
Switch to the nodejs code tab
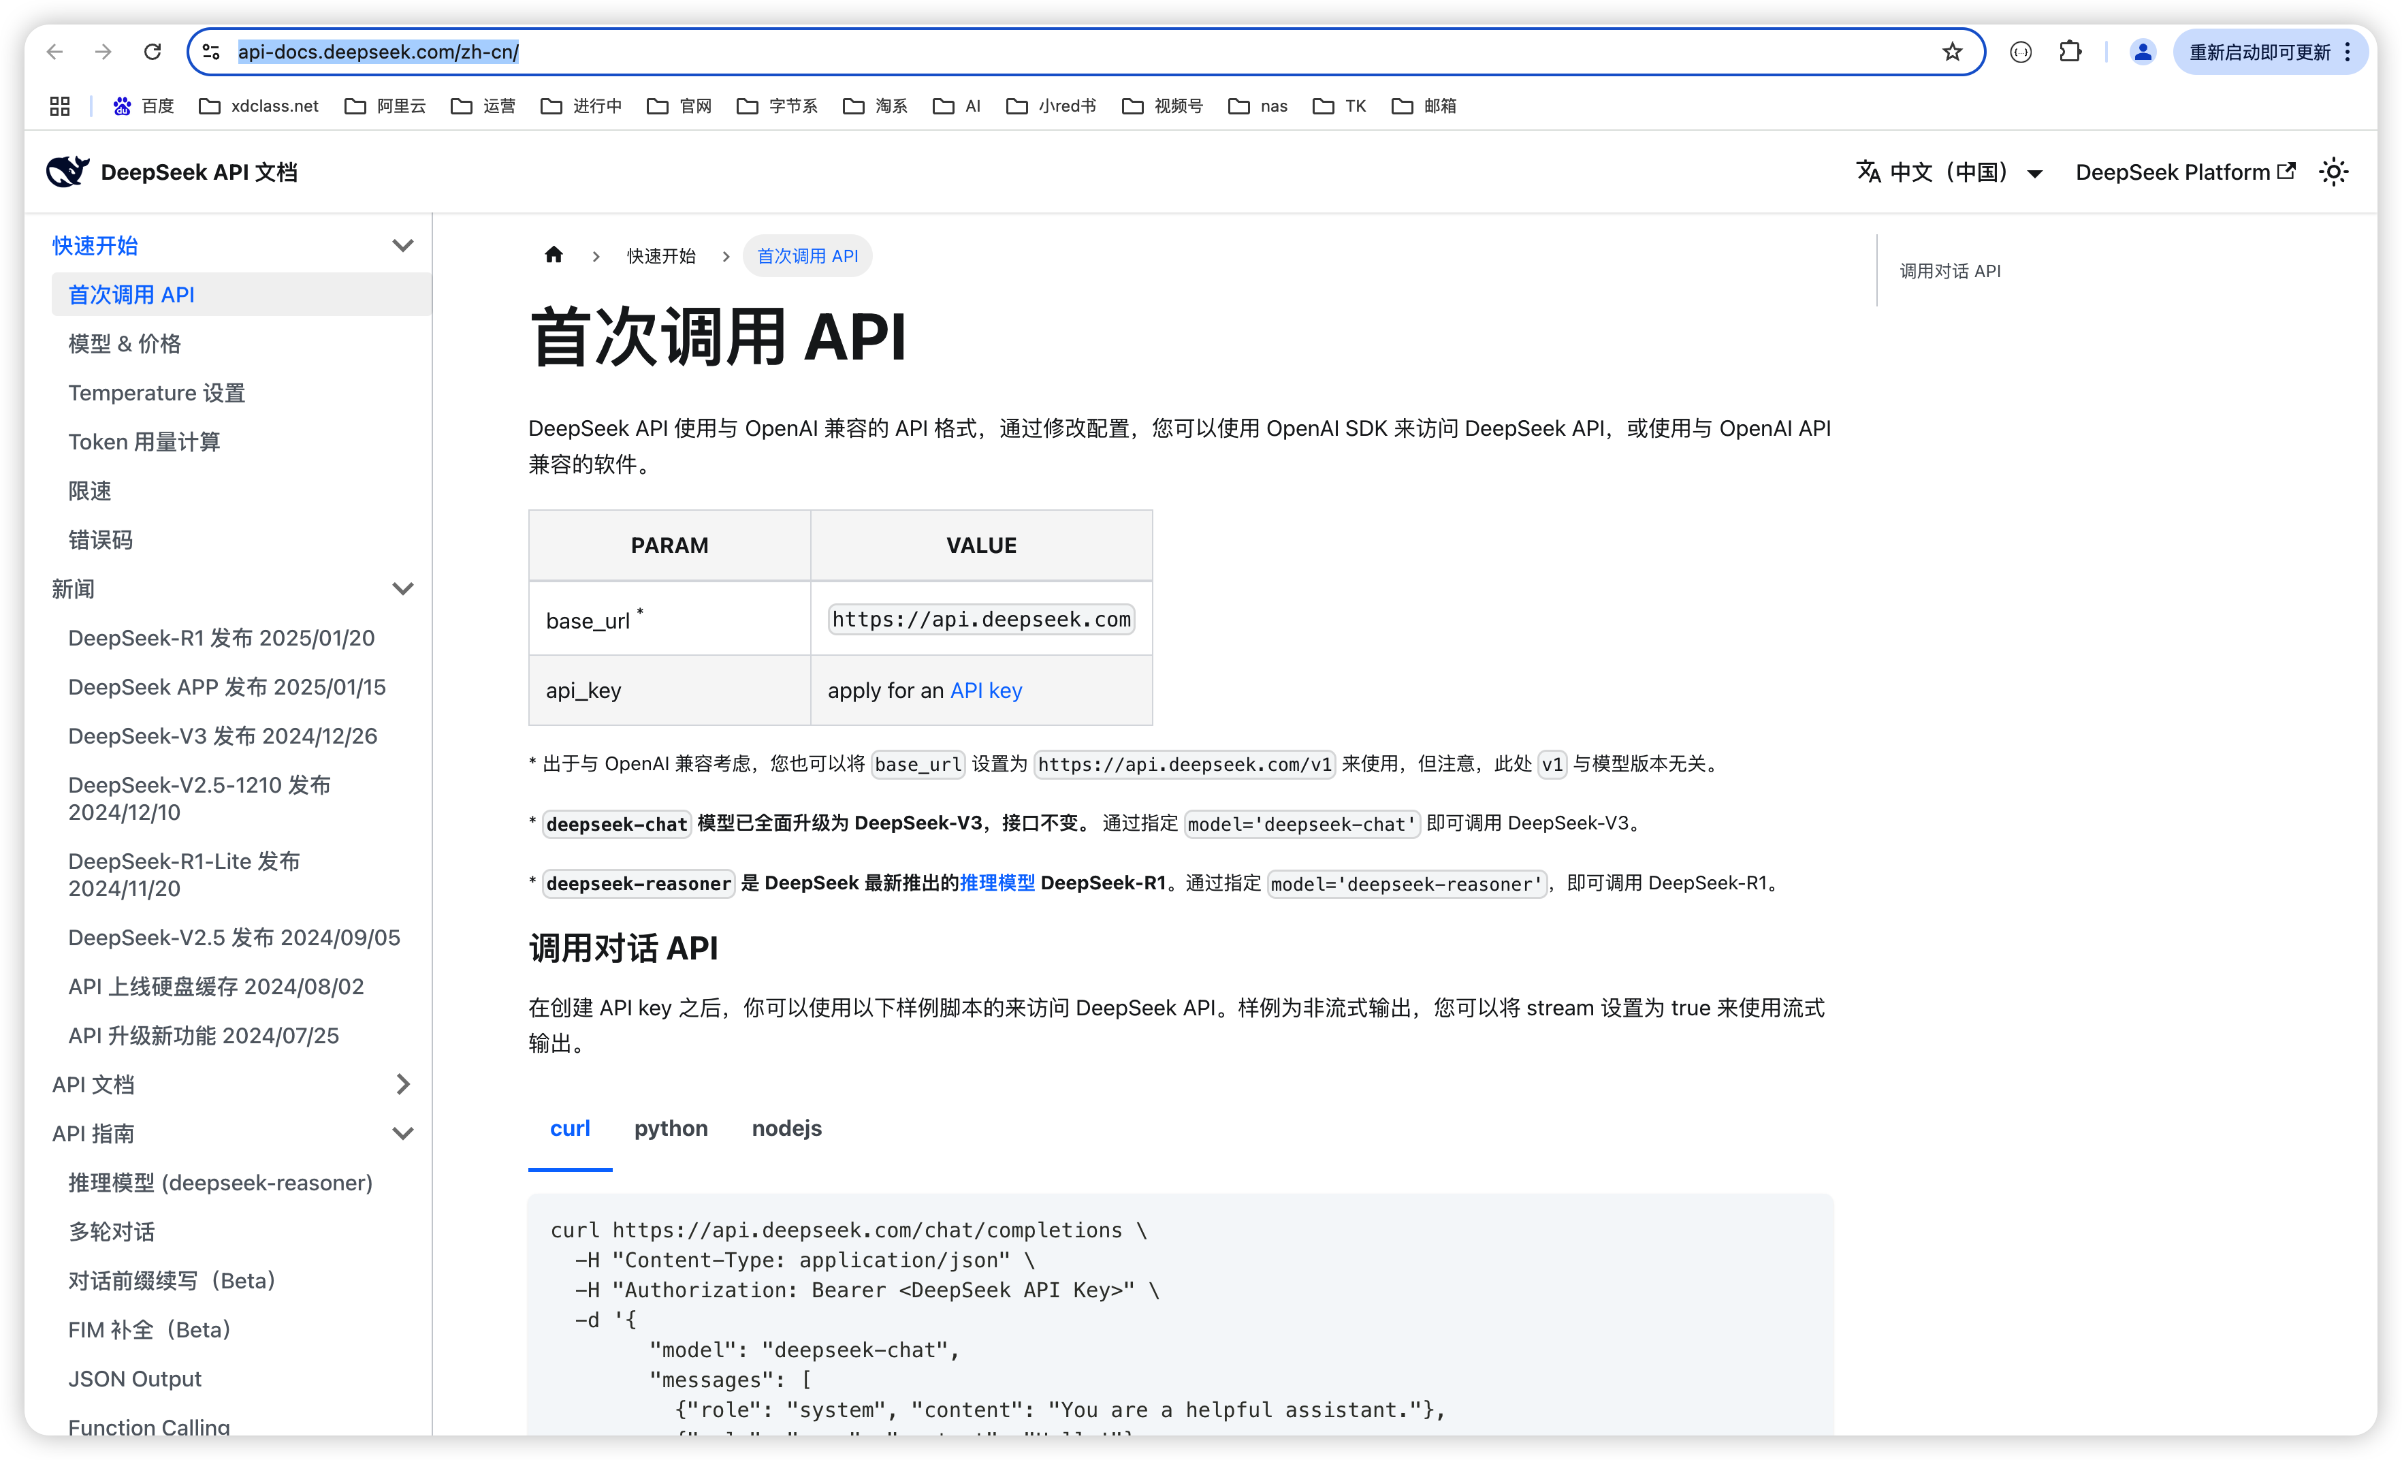tap(786, 1128)
